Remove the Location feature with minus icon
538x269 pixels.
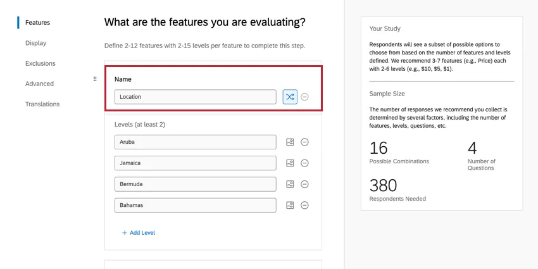(x=304, y=97)
